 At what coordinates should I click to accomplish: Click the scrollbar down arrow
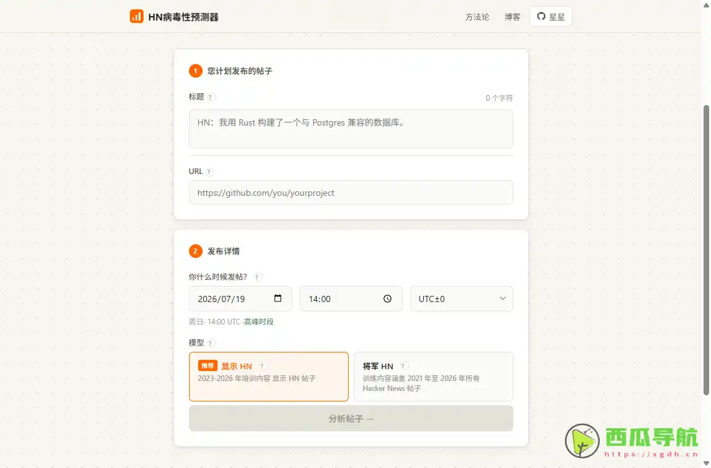click(x=706, y=464)
